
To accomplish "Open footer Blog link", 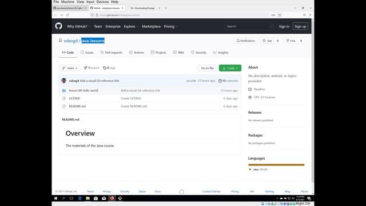I will click(287, 192).
